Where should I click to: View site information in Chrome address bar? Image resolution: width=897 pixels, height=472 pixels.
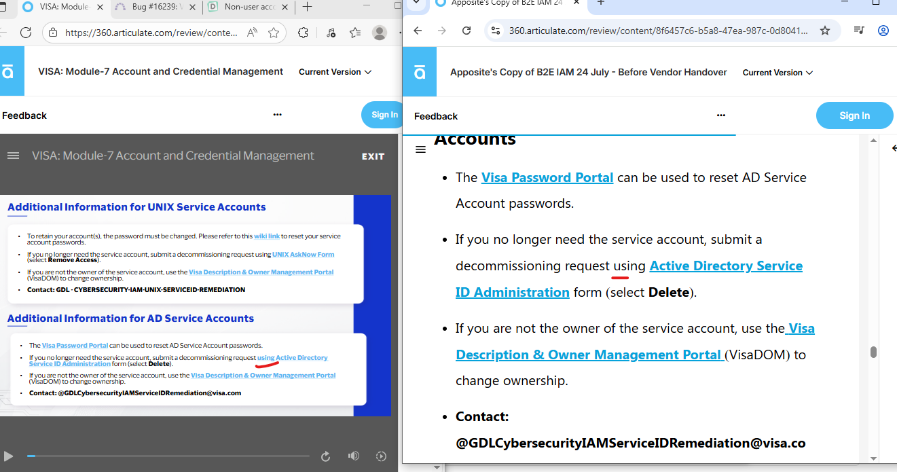[496, 31]
